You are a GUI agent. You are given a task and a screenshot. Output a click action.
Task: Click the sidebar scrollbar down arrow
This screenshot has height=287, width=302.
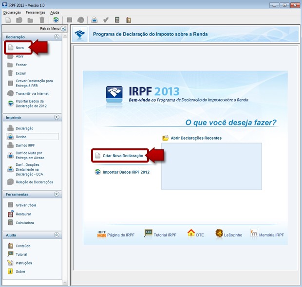pos(65,282)
